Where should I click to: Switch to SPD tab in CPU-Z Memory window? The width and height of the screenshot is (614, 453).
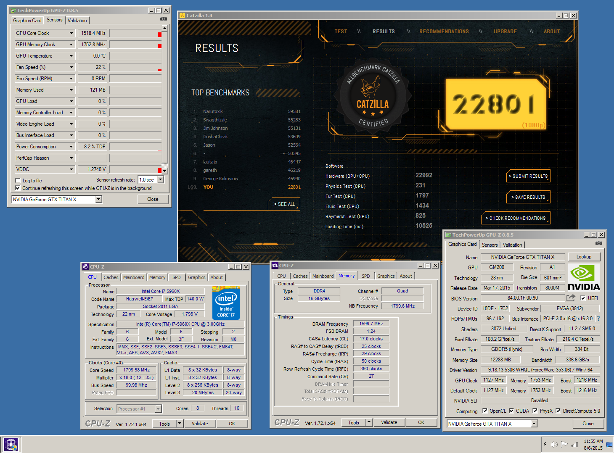coord(366,276)
